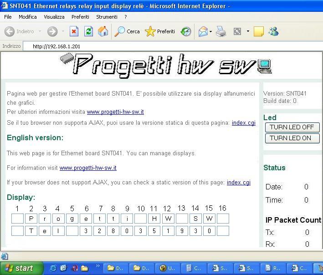323x275 pixels.
Task: Click the Progetti hw sw logo banner
Action: tap(166, 65)
